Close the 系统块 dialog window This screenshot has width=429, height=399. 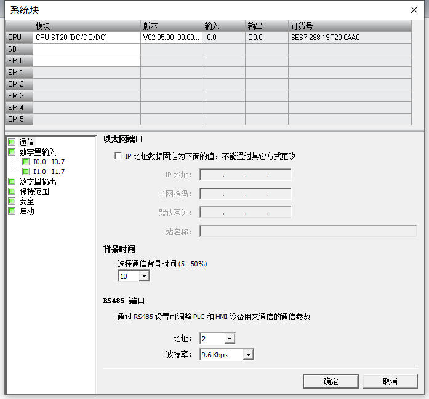414,10
